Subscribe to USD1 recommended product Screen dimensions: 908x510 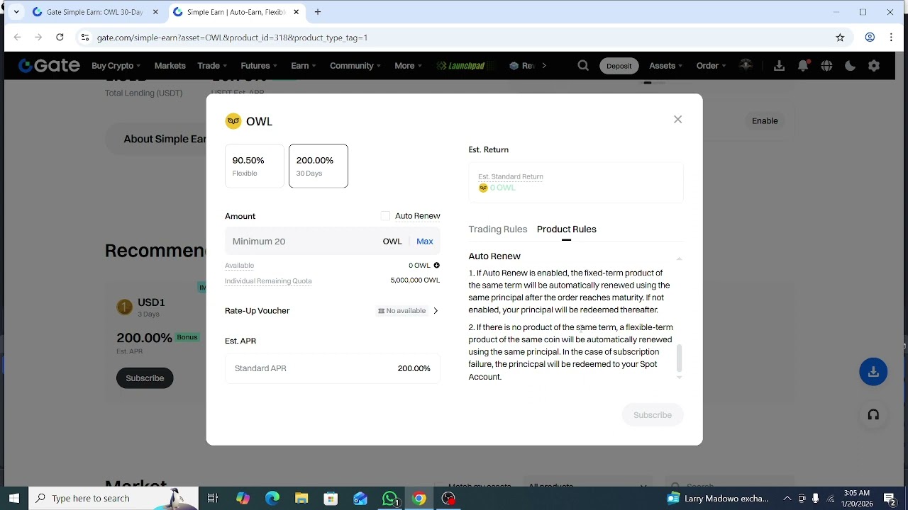click(145, 378)
